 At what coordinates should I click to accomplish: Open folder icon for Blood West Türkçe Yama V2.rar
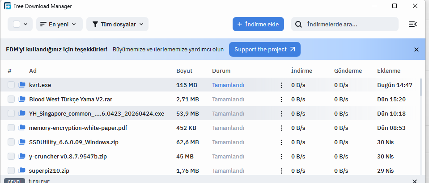click(22, 99)
